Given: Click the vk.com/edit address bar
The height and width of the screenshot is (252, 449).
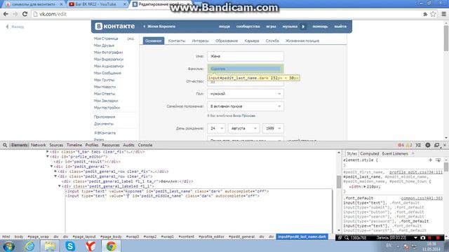Looking at the screenshot, I should [226, 14].
